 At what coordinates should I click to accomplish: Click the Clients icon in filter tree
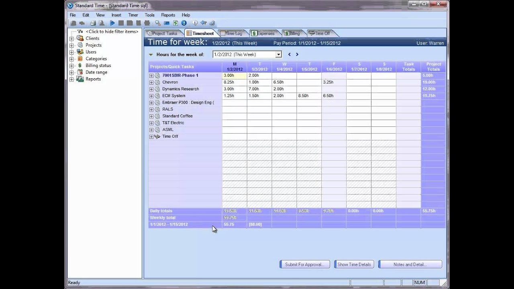pos(80,38)
